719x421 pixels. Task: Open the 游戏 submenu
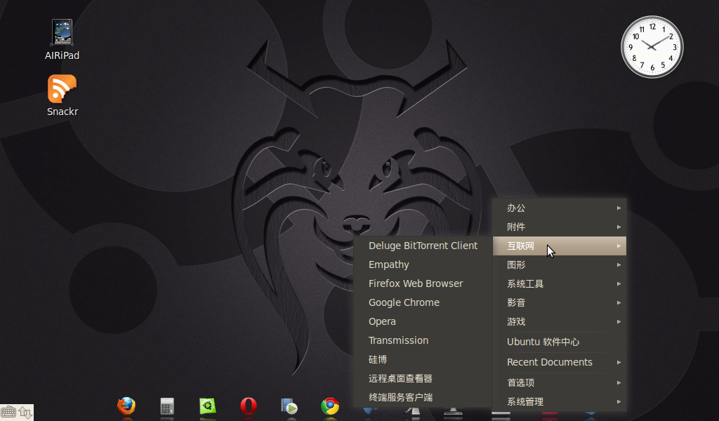(560, 321)
